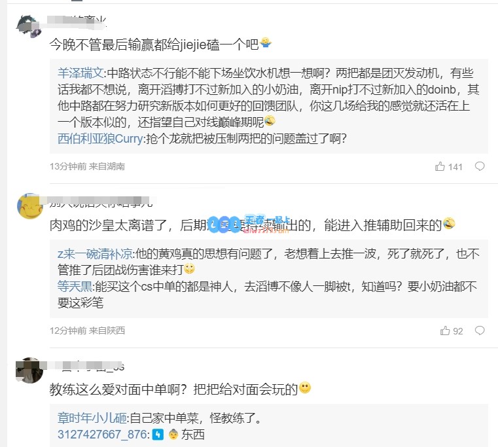Open 羊泽瑞文 user profile

[x=80, y=73]
